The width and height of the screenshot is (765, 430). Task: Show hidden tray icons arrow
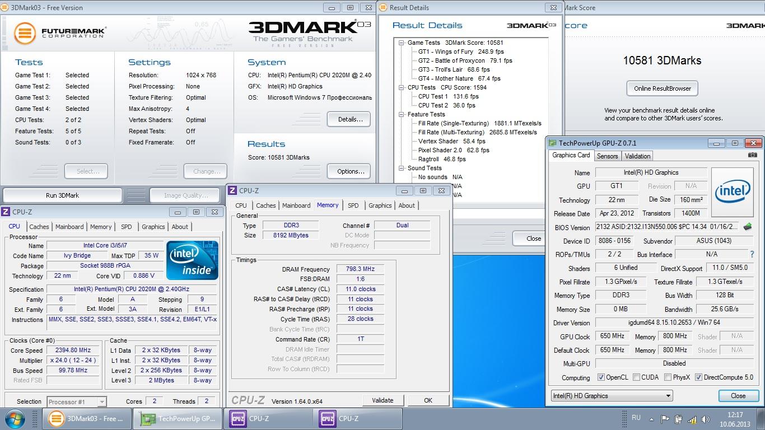pos(651,419)
